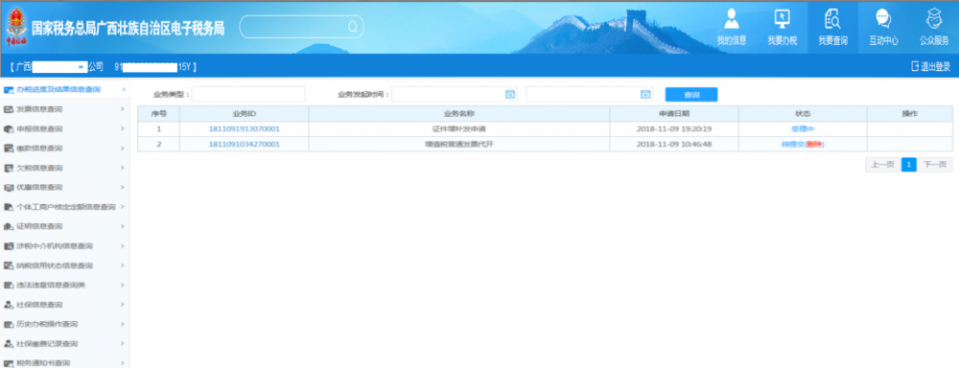Viewport: 959px width, 368px height.
Task: Expand arrow beside 办税进度及结果信息查询
Action: tap(124, 90)
